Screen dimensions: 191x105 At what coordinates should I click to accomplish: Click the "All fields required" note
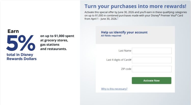pyautogui.click(x=111, y=36)
